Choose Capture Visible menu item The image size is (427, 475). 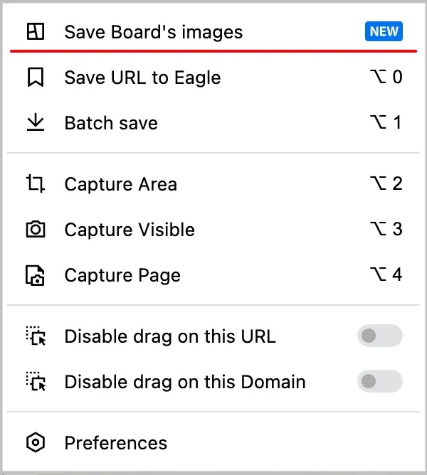[x=213, y=229]
